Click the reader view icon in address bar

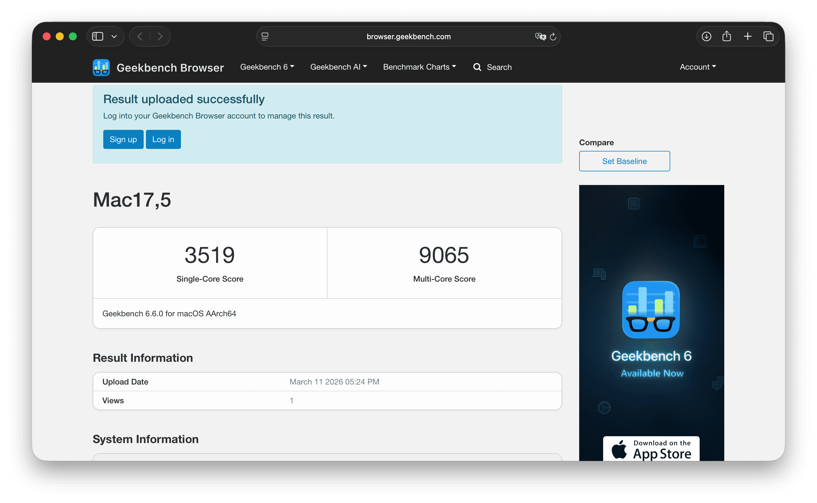(x=265, y=37)
